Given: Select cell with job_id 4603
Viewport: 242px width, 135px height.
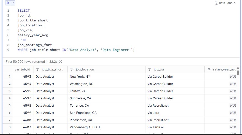Looking at the screenshot, I should [x=23, y=127].
